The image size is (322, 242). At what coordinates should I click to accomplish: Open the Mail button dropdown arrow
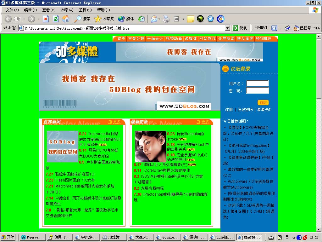159,19
